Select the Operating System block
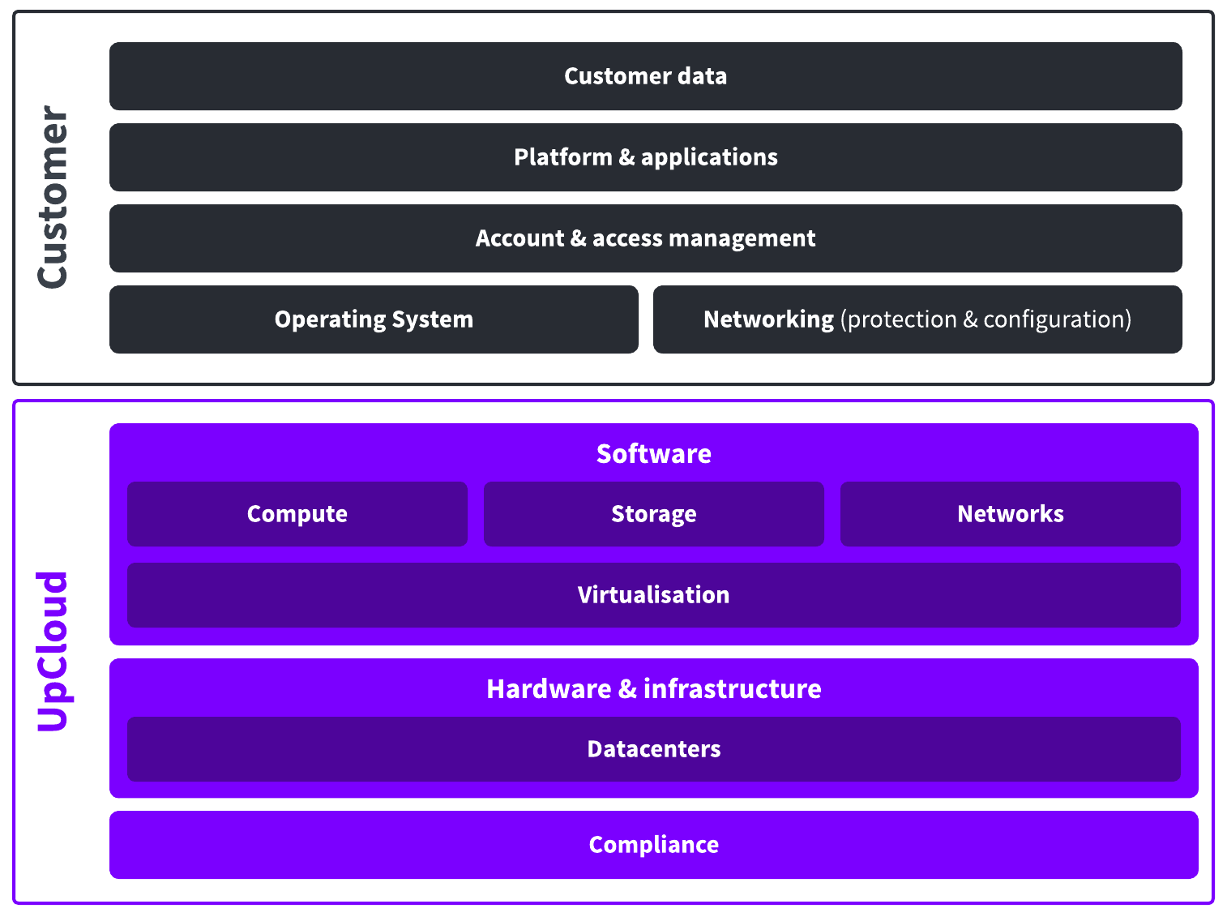 [374, 319]
